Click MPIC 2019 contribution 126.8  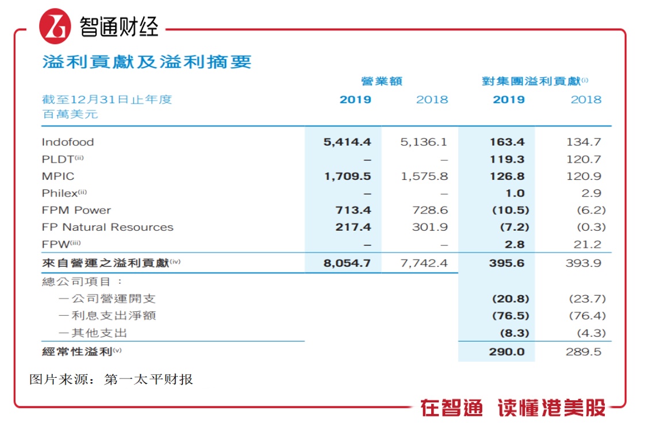tap(507, 176)
